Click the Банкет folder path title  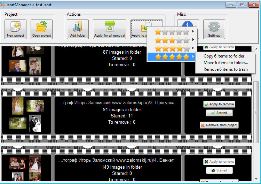(117, 160)
